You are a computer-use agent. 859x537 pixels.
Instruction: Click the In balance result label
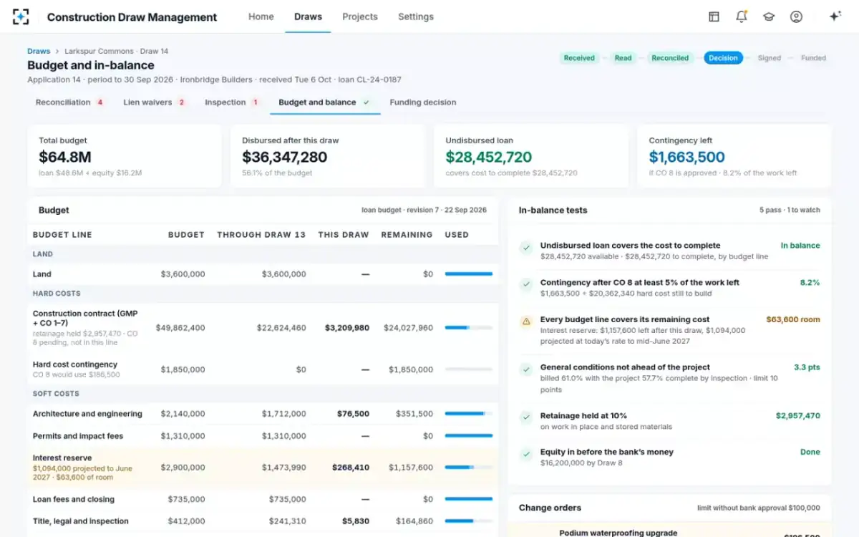[x=800, y=246]
